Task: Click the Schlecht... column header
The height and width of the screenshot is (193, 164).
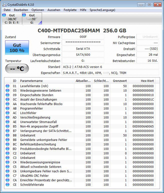Action: click(101, 81)
